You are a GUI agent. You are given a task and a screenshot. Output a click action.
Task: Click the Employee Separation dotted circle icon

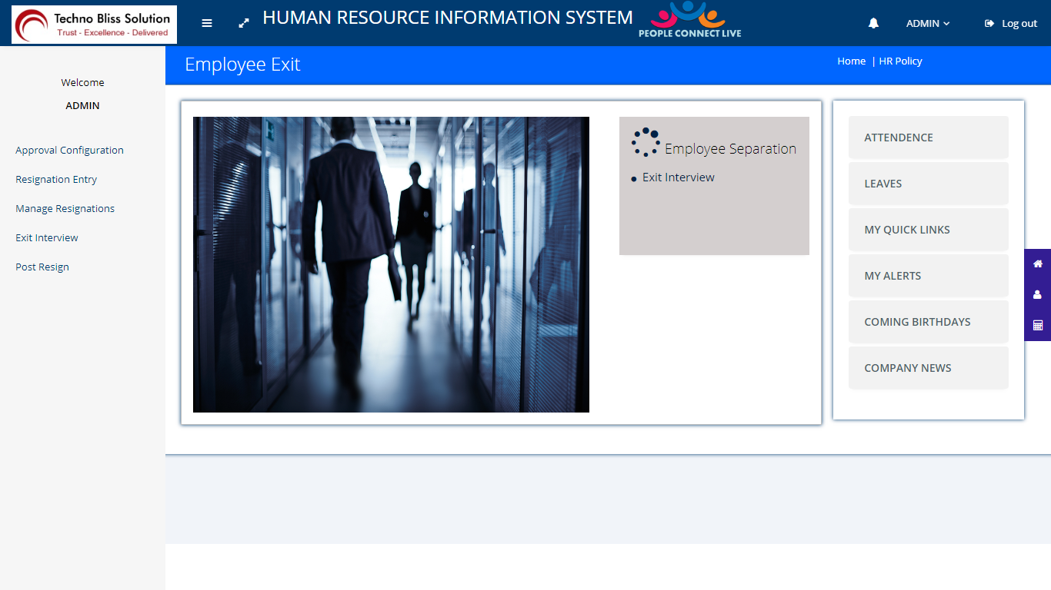pyautogui.click(x=646, y=142)
